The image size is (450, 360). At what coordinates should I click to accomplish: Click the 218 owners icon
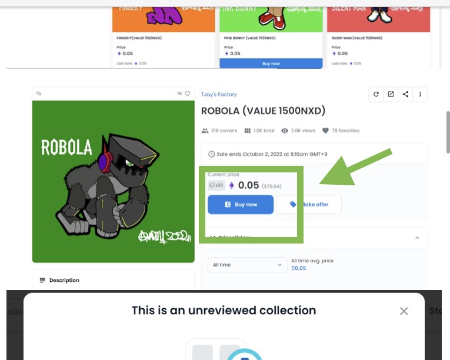pos(205,131)
